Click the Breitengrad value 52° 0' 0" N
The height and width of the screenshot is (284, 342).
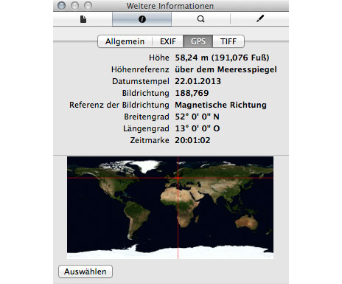click(x=197, y=117)
